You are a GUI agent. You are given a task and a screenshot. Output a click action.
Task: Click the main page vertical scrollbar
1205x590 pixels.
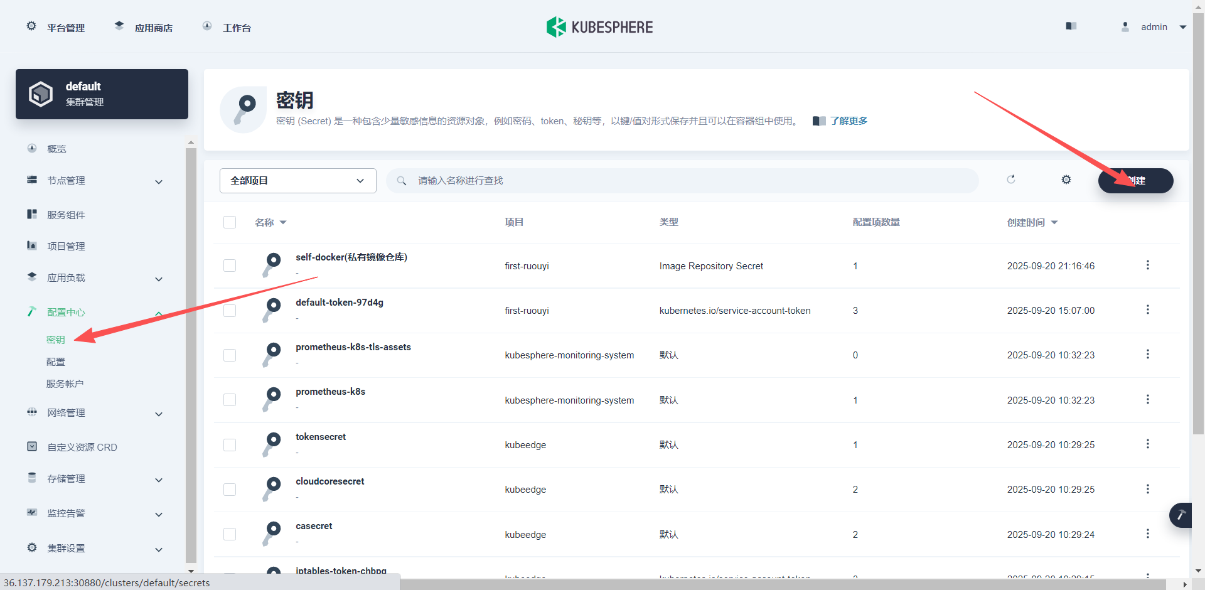click(x=1198, y=223)
